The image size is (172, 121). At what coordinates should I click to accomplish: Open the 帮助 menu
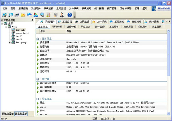pyautogui.click(x=145, y=8)
